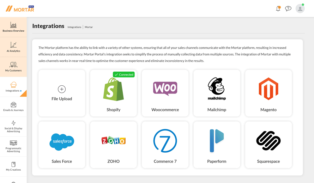
Task: Click the Shopify bag logo
Action: pos(113,89)
